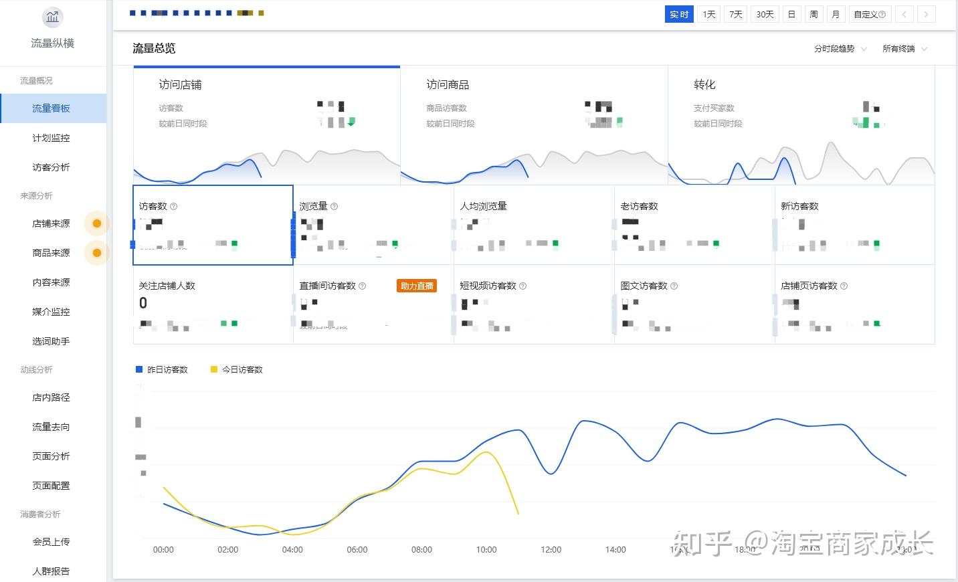Open 页面分析 in sidebar
This screenshot has width=958, height=582.
point(53,456)
